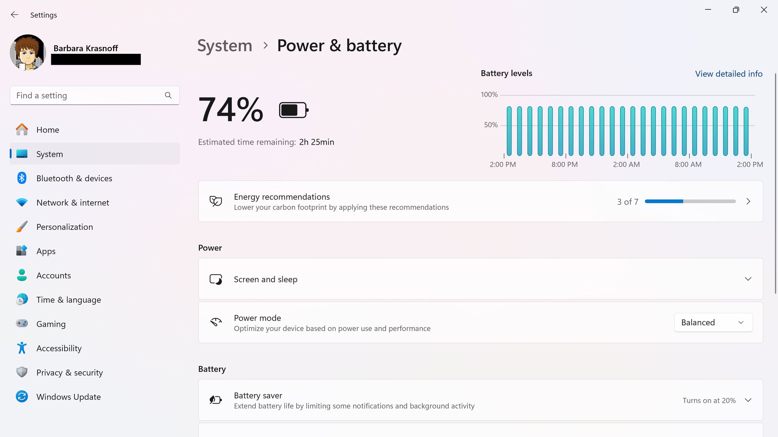The image size is (778, 437).
Task: Click the Energy recommendations leaf icon
Action: pos(216,201)
